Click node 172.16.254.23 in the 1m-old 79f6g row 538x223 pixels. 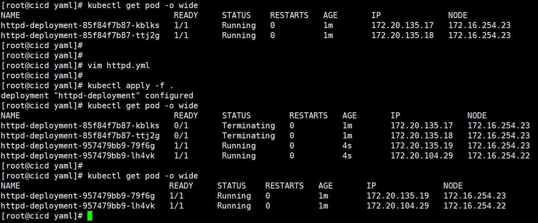point(475,196)
